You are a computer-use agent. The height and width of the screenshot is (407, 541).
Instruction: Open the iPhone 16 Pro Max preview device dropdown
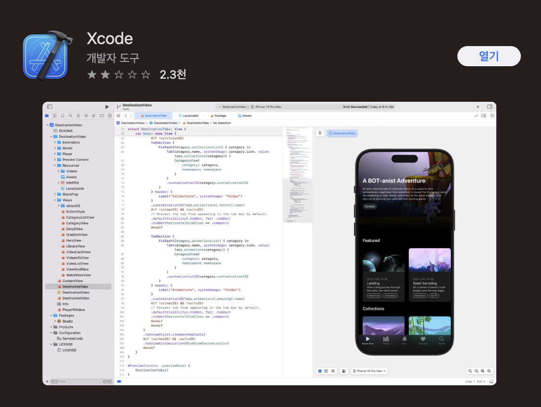point(369,371)
